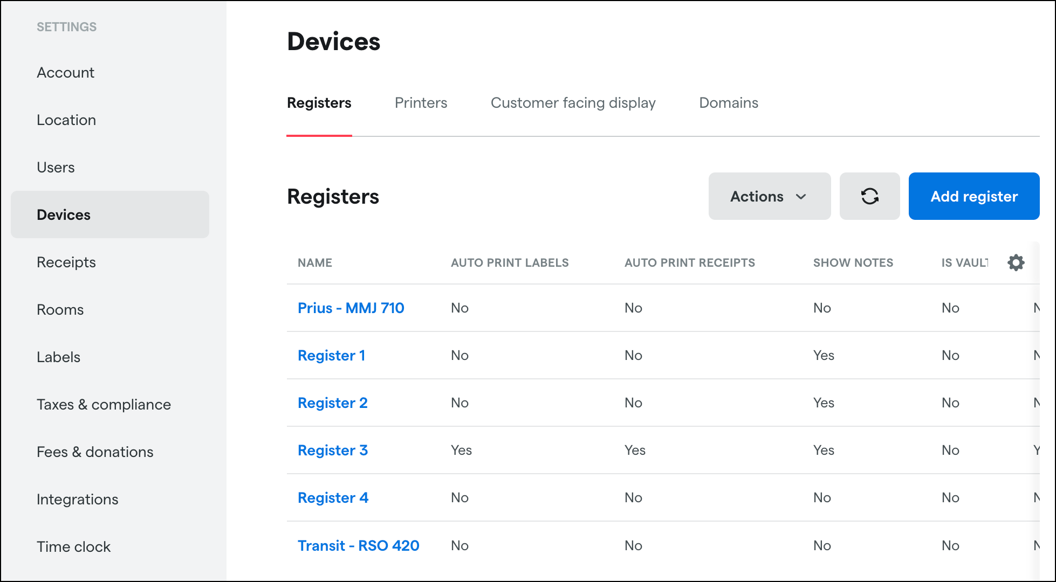Open the Prius - MMJ 710 register

(x=351, y=308)
